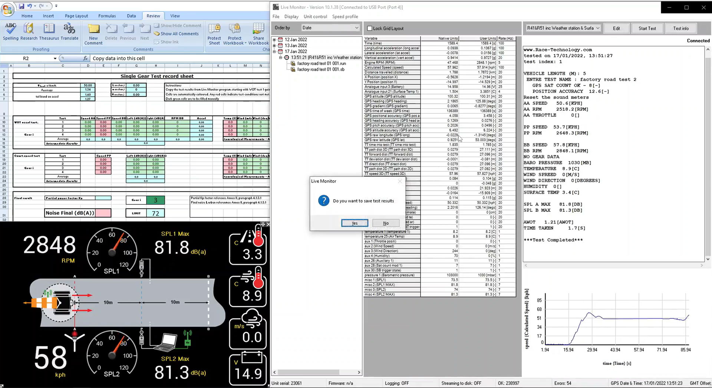The width and height of the screenshot is (712, 388).
Task: Open the Thesaurus tool
Action: (49, 32)
